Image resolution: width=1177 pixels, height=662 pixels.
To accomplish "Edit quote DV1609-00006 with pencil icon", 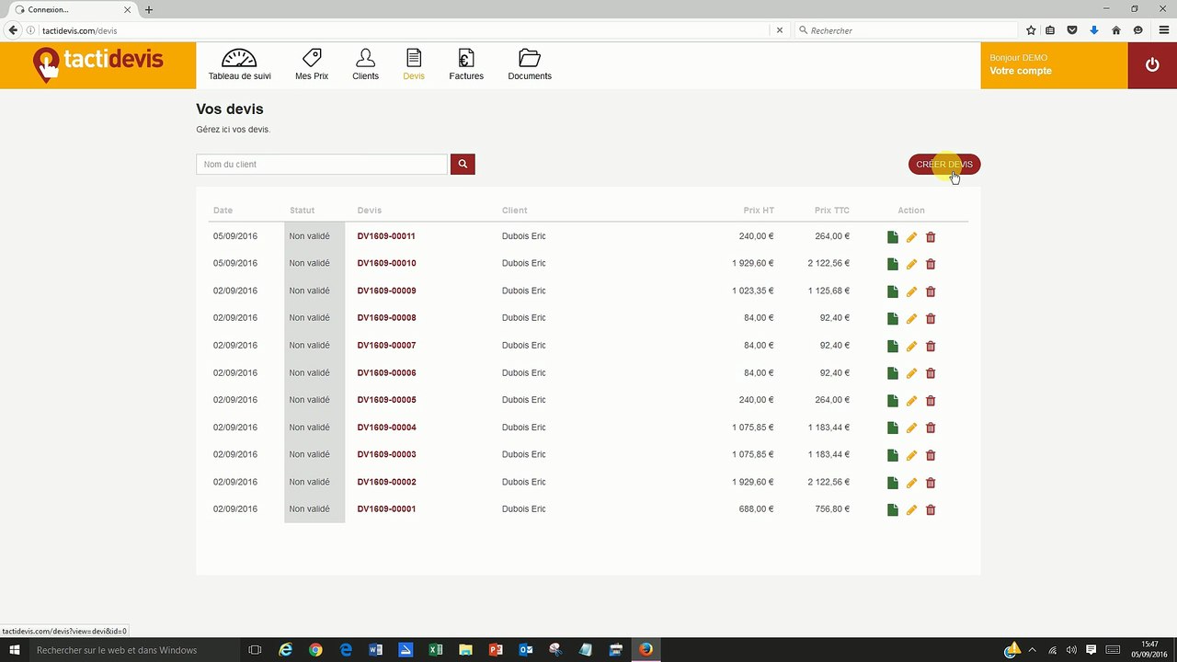I will click(x=911, y=373).
